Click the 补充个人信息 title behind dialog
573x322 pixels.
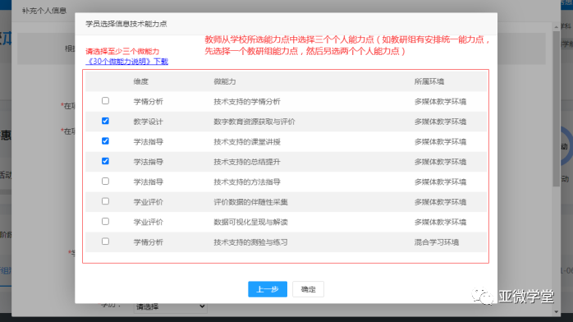pos(44,11)
